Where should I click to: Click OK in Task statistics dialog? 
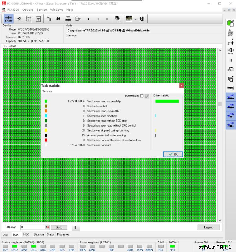(173, 154)
